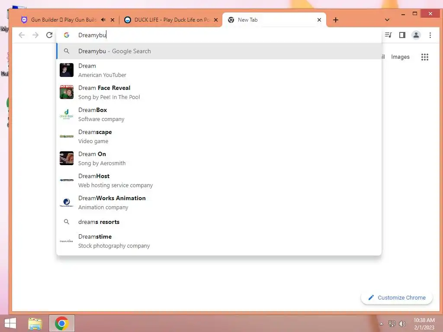Open the network tray icon

392,323
